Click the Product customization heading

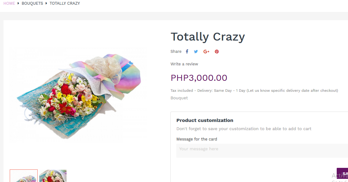(x=205, y=120)
